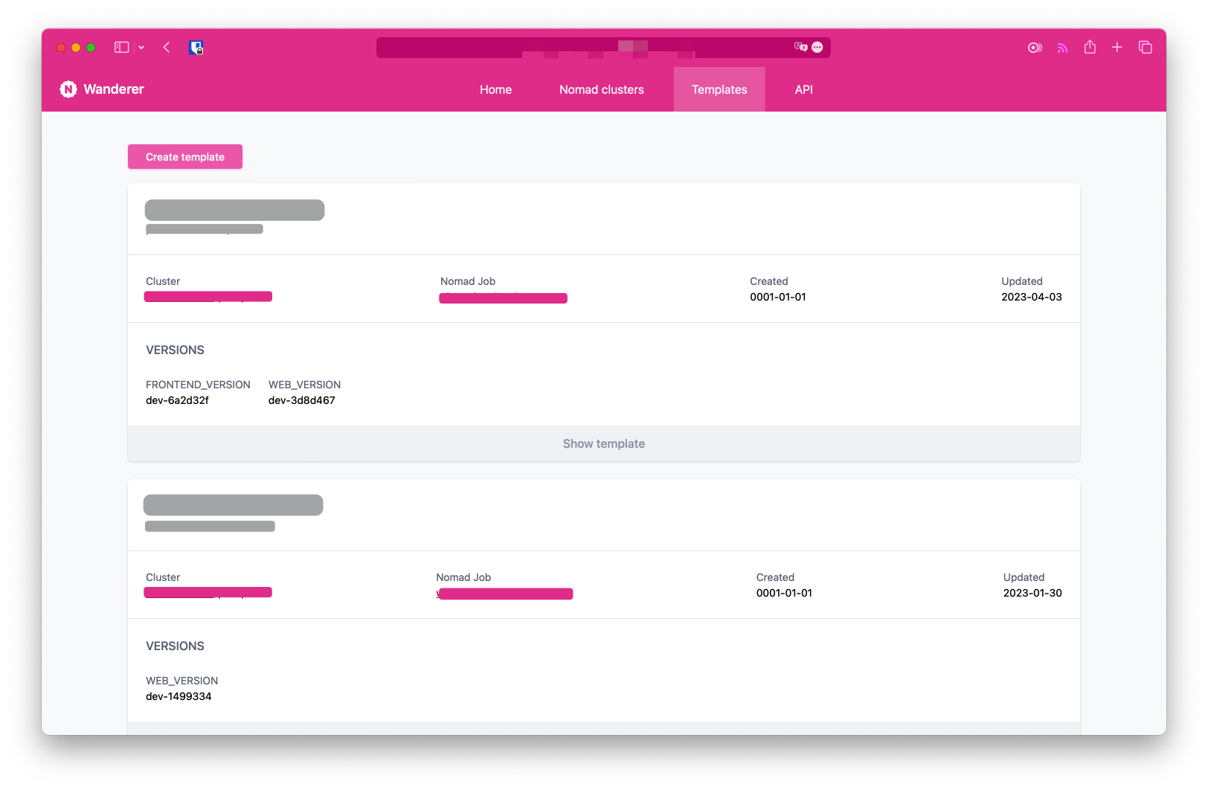Image resolution: width=1208 pixels, height=790 pixels.
Task: Click the VERSIONS heading above dev-1499334
Action: pos(175,646)
